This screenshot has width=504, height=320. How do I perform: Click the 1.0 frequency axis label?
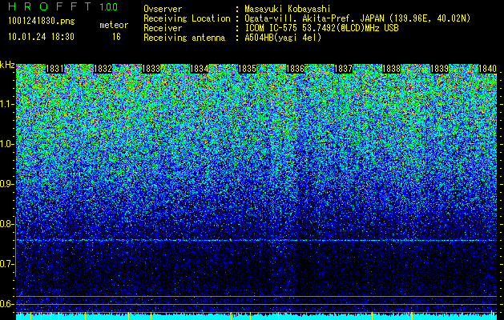[6, 145]
